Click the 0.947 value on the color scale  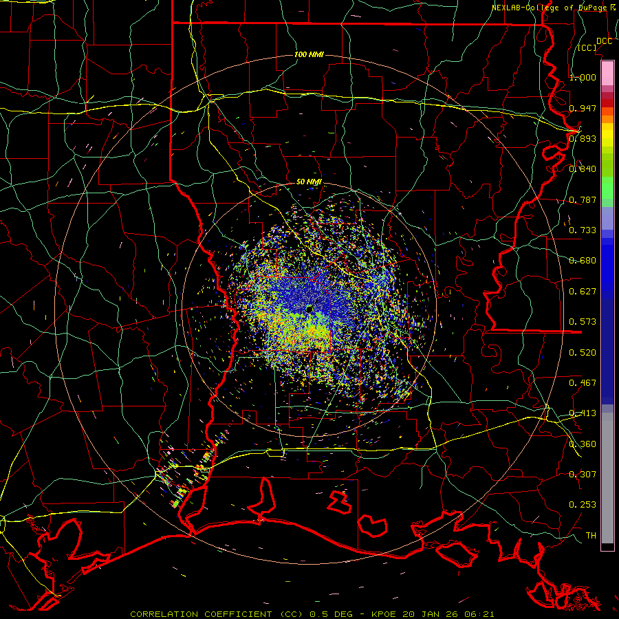click(583, 108)
